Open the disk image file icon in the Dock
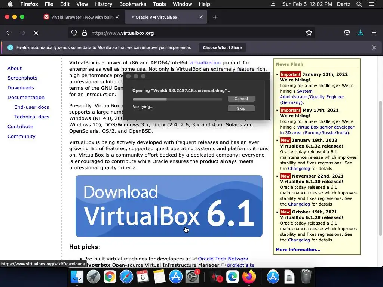 289,277
